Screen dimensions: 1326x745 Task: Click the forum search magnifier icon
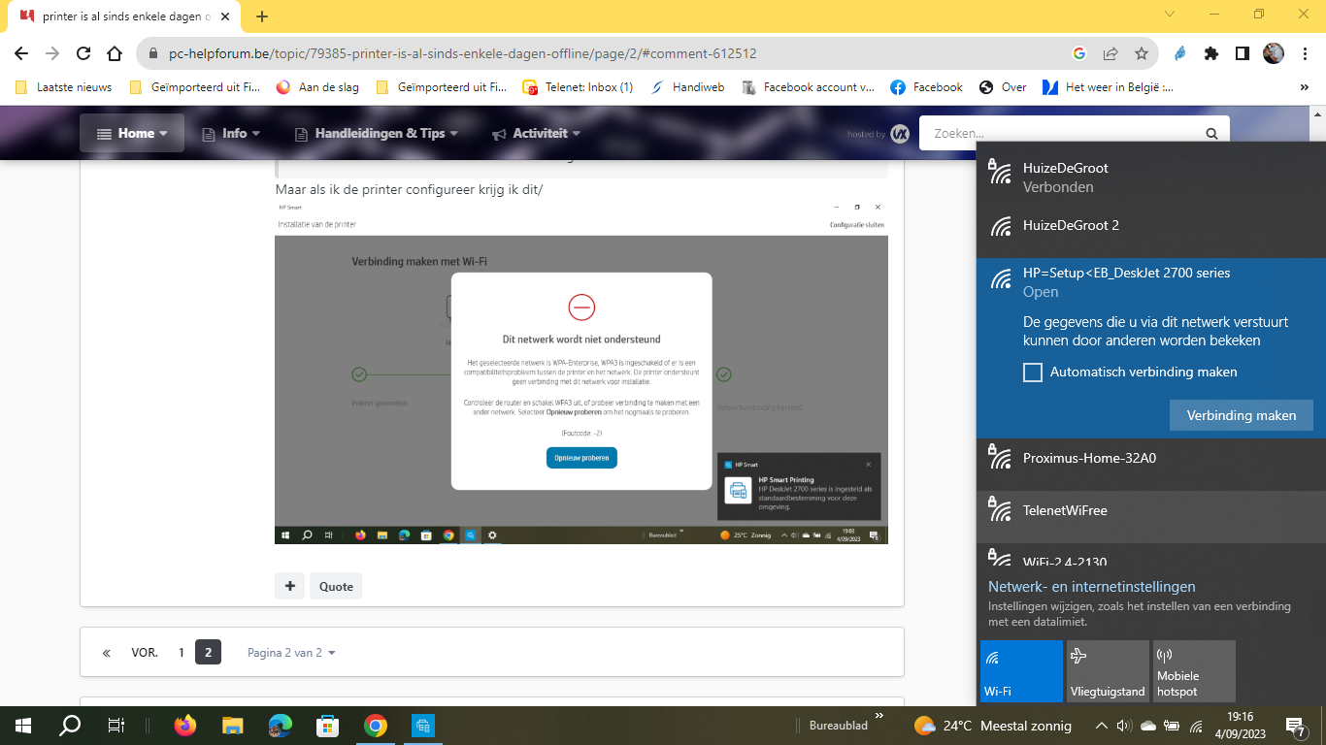(x=1211, y=134)
